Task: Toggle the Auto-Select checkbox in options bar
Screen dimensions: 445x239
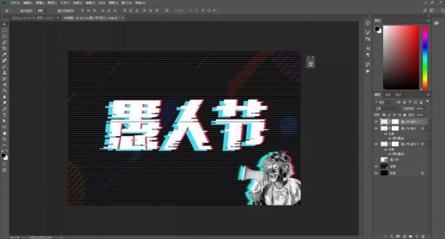Action: click(x=18, y=11)
